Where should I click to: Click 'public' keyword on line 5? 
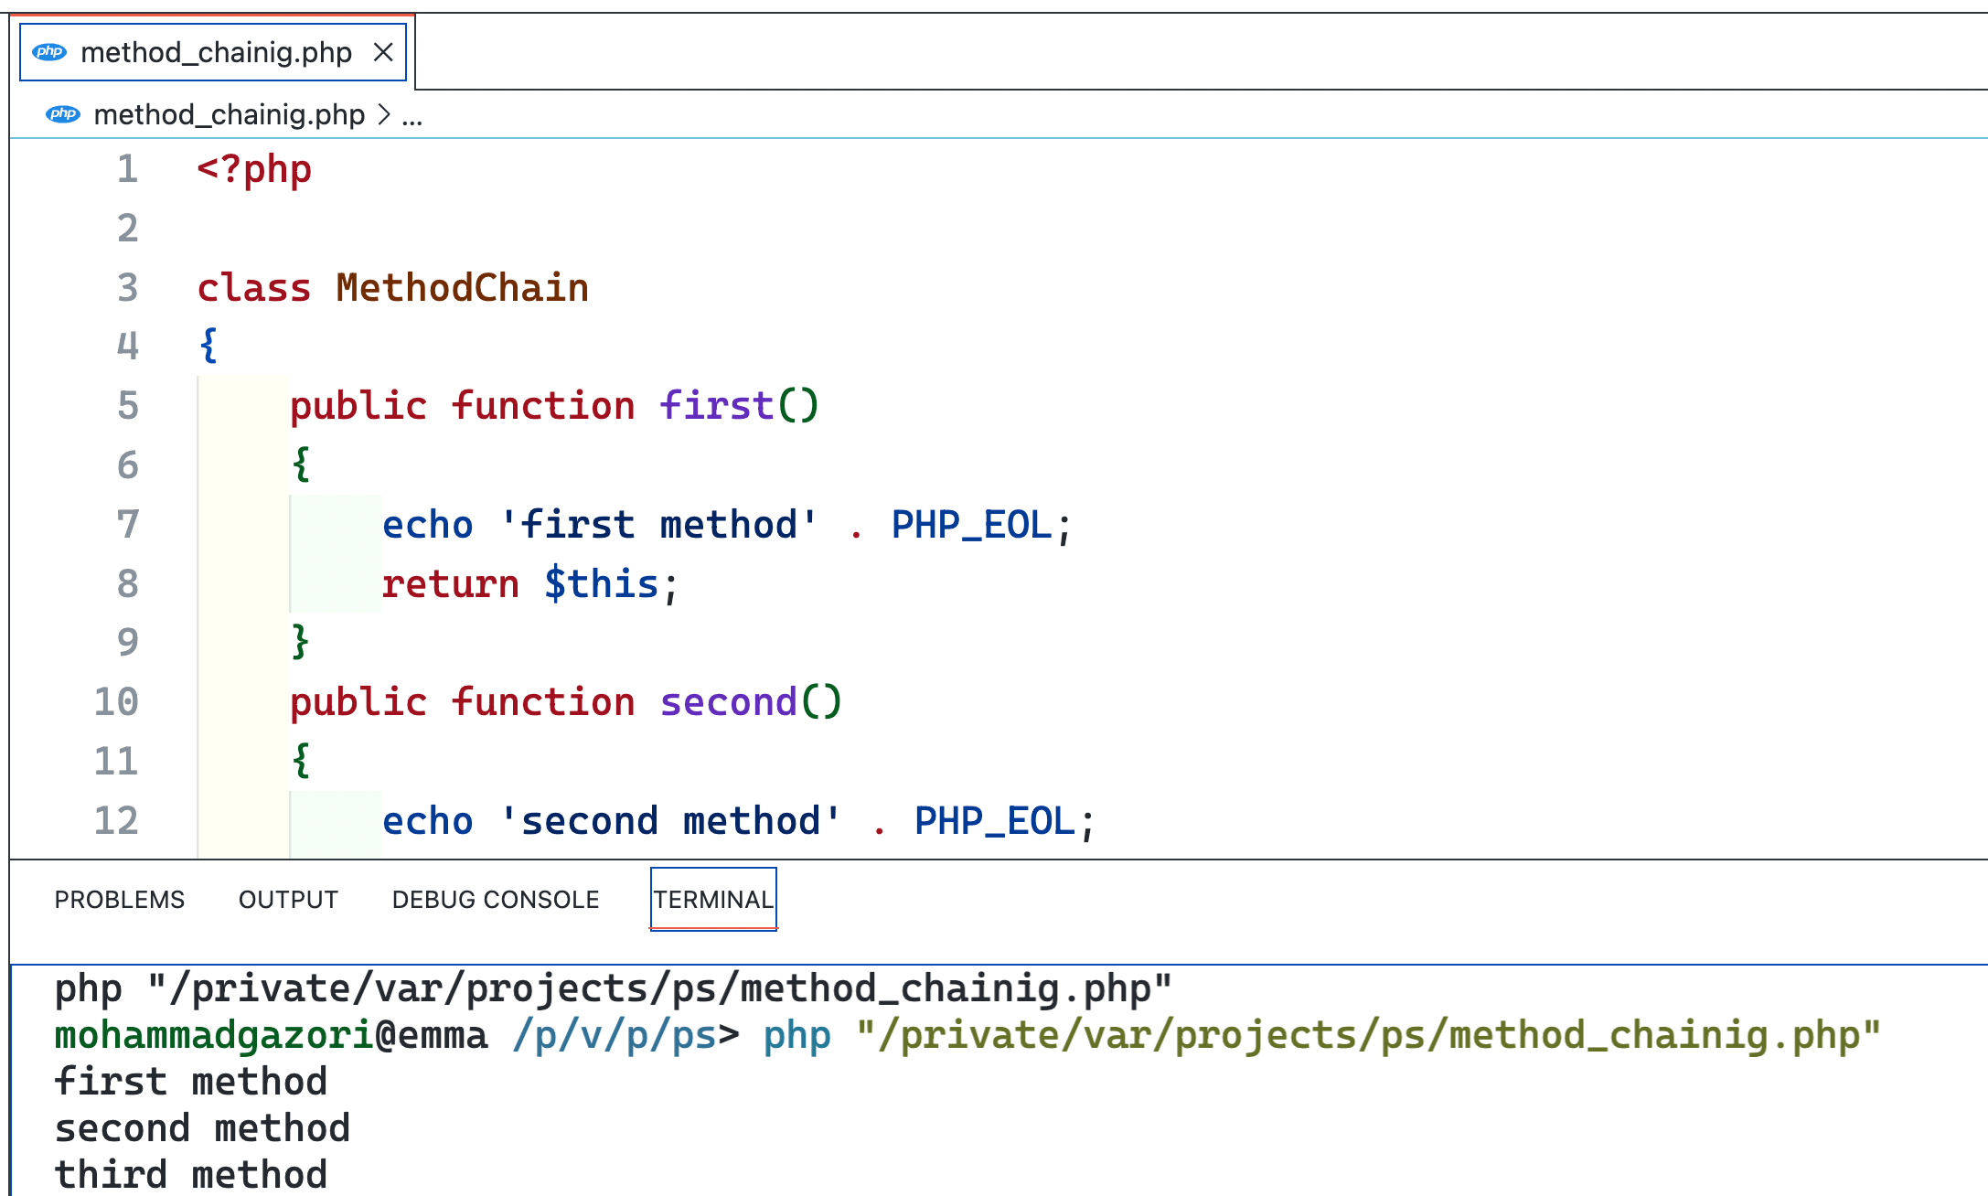(x=358, y=406)
